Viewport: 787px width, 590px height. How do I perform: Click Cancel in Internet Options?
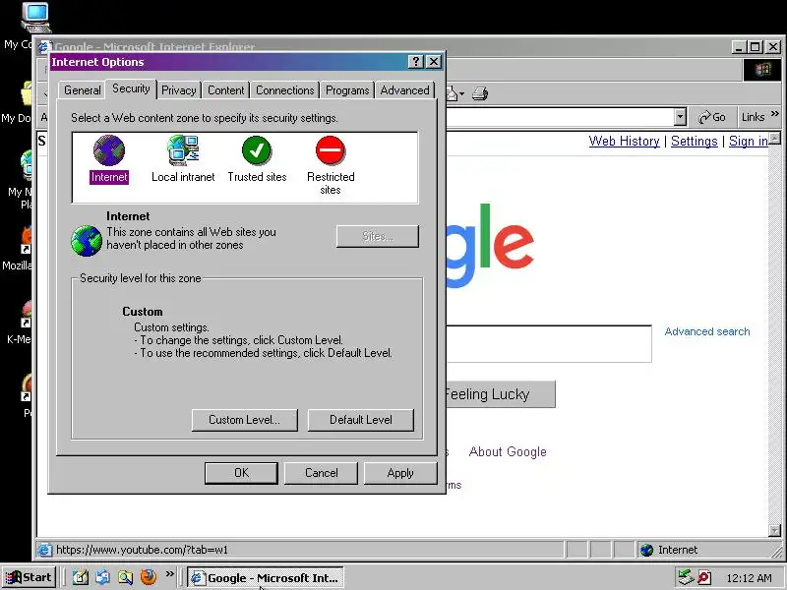point(322,473)
